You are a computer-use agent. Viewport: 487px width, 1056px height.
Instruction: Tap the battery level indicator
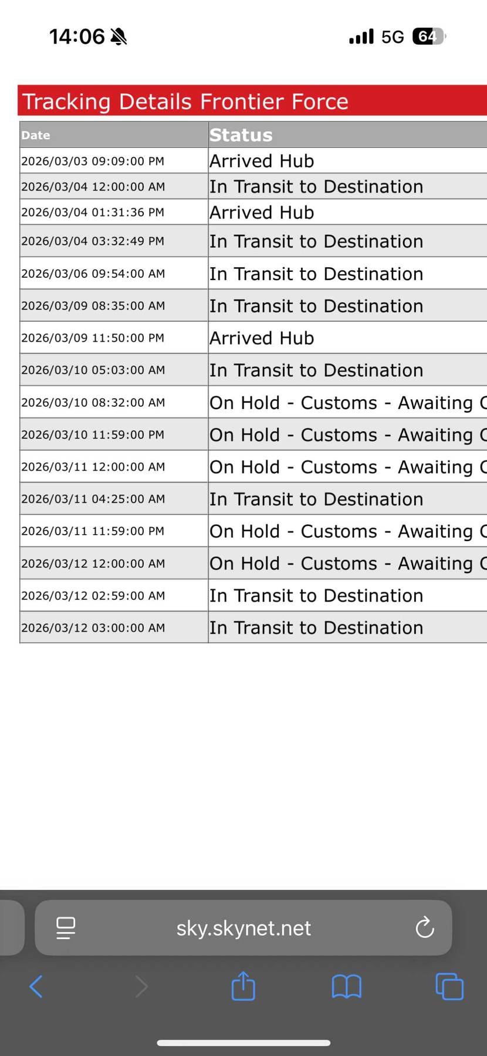click(429, 37)
